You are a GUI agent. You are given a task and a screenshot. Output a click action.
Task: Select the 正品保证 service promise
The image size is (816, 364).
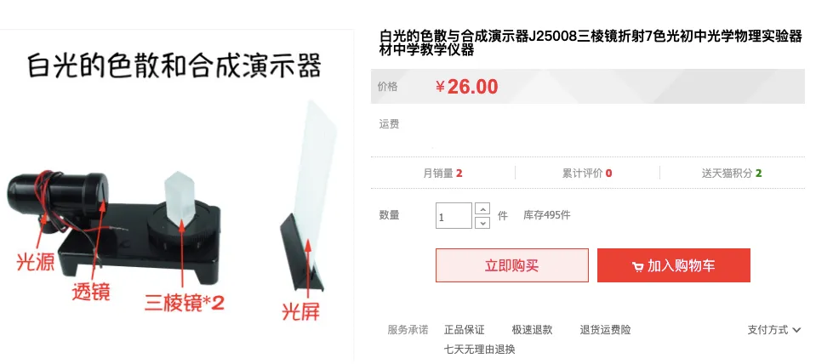[x=465, y=330]
